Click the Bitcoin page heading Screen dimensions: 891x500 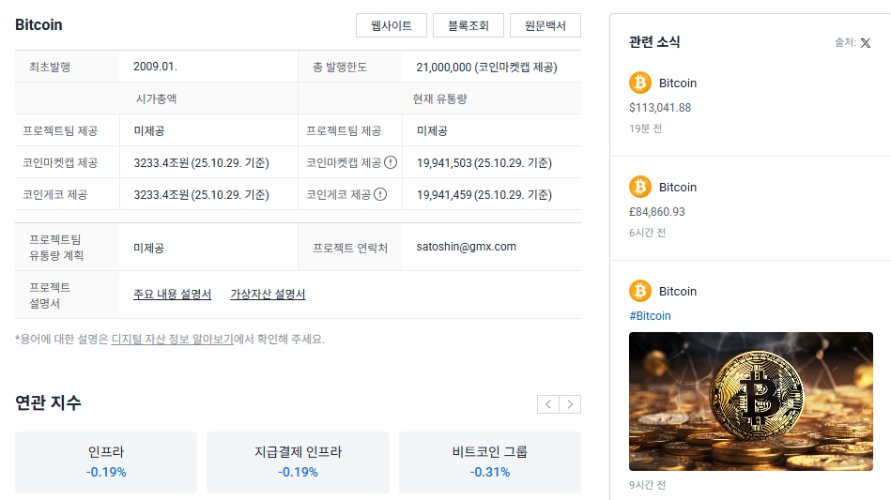pos(38,25)
